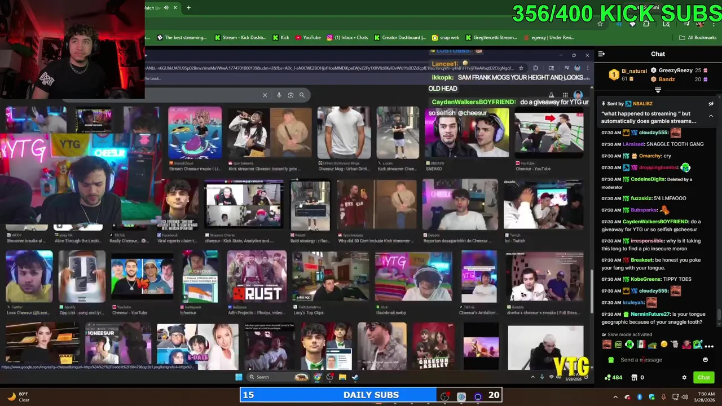
Task: Open the inner browser extensions icon
Action: [535, 68]
